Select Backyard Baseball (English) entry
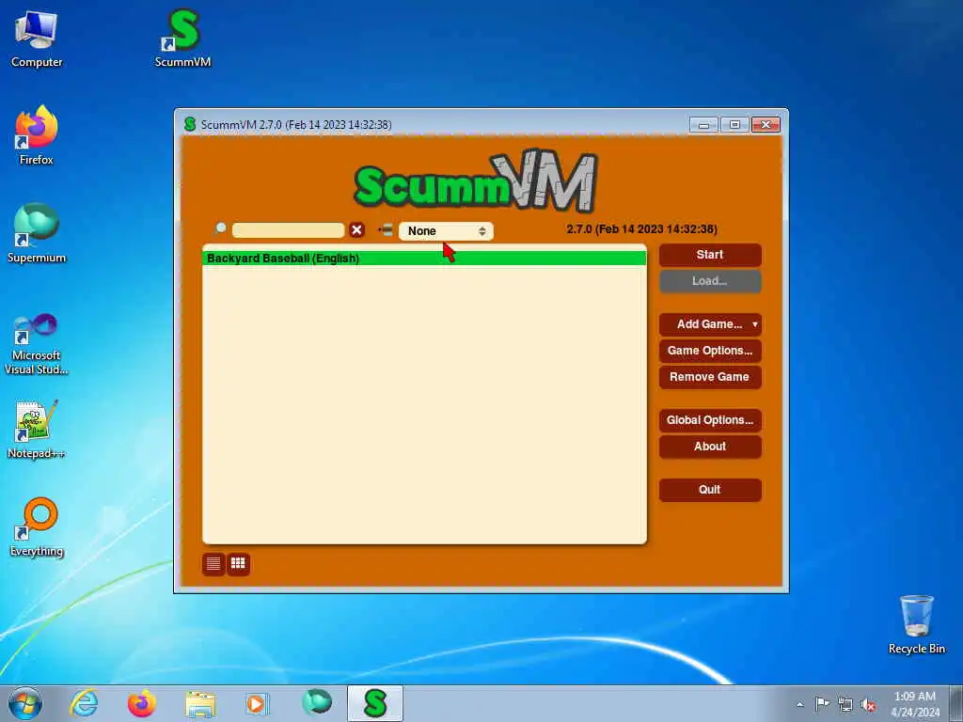The height and width of the screenshot is (722, 963). point(424,259)
